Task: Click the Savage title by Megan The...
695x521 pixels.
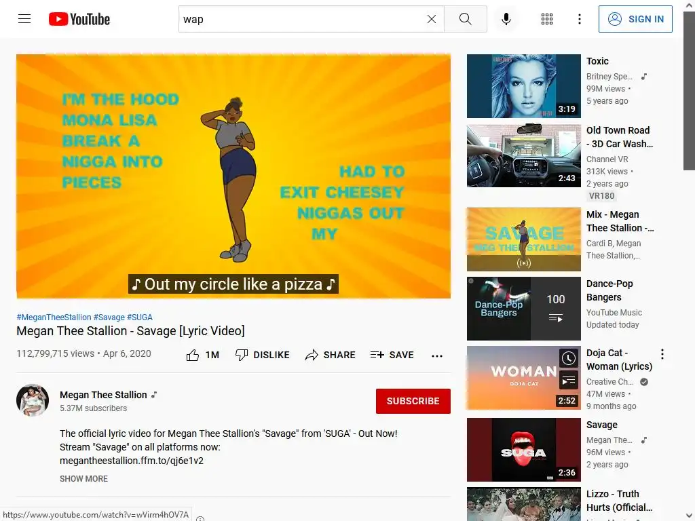Action: point(602,425)
